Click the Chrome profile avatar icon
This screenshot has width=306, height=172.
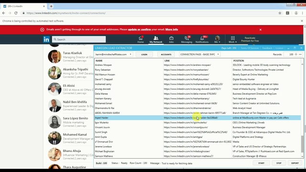[x=296, y=13]
